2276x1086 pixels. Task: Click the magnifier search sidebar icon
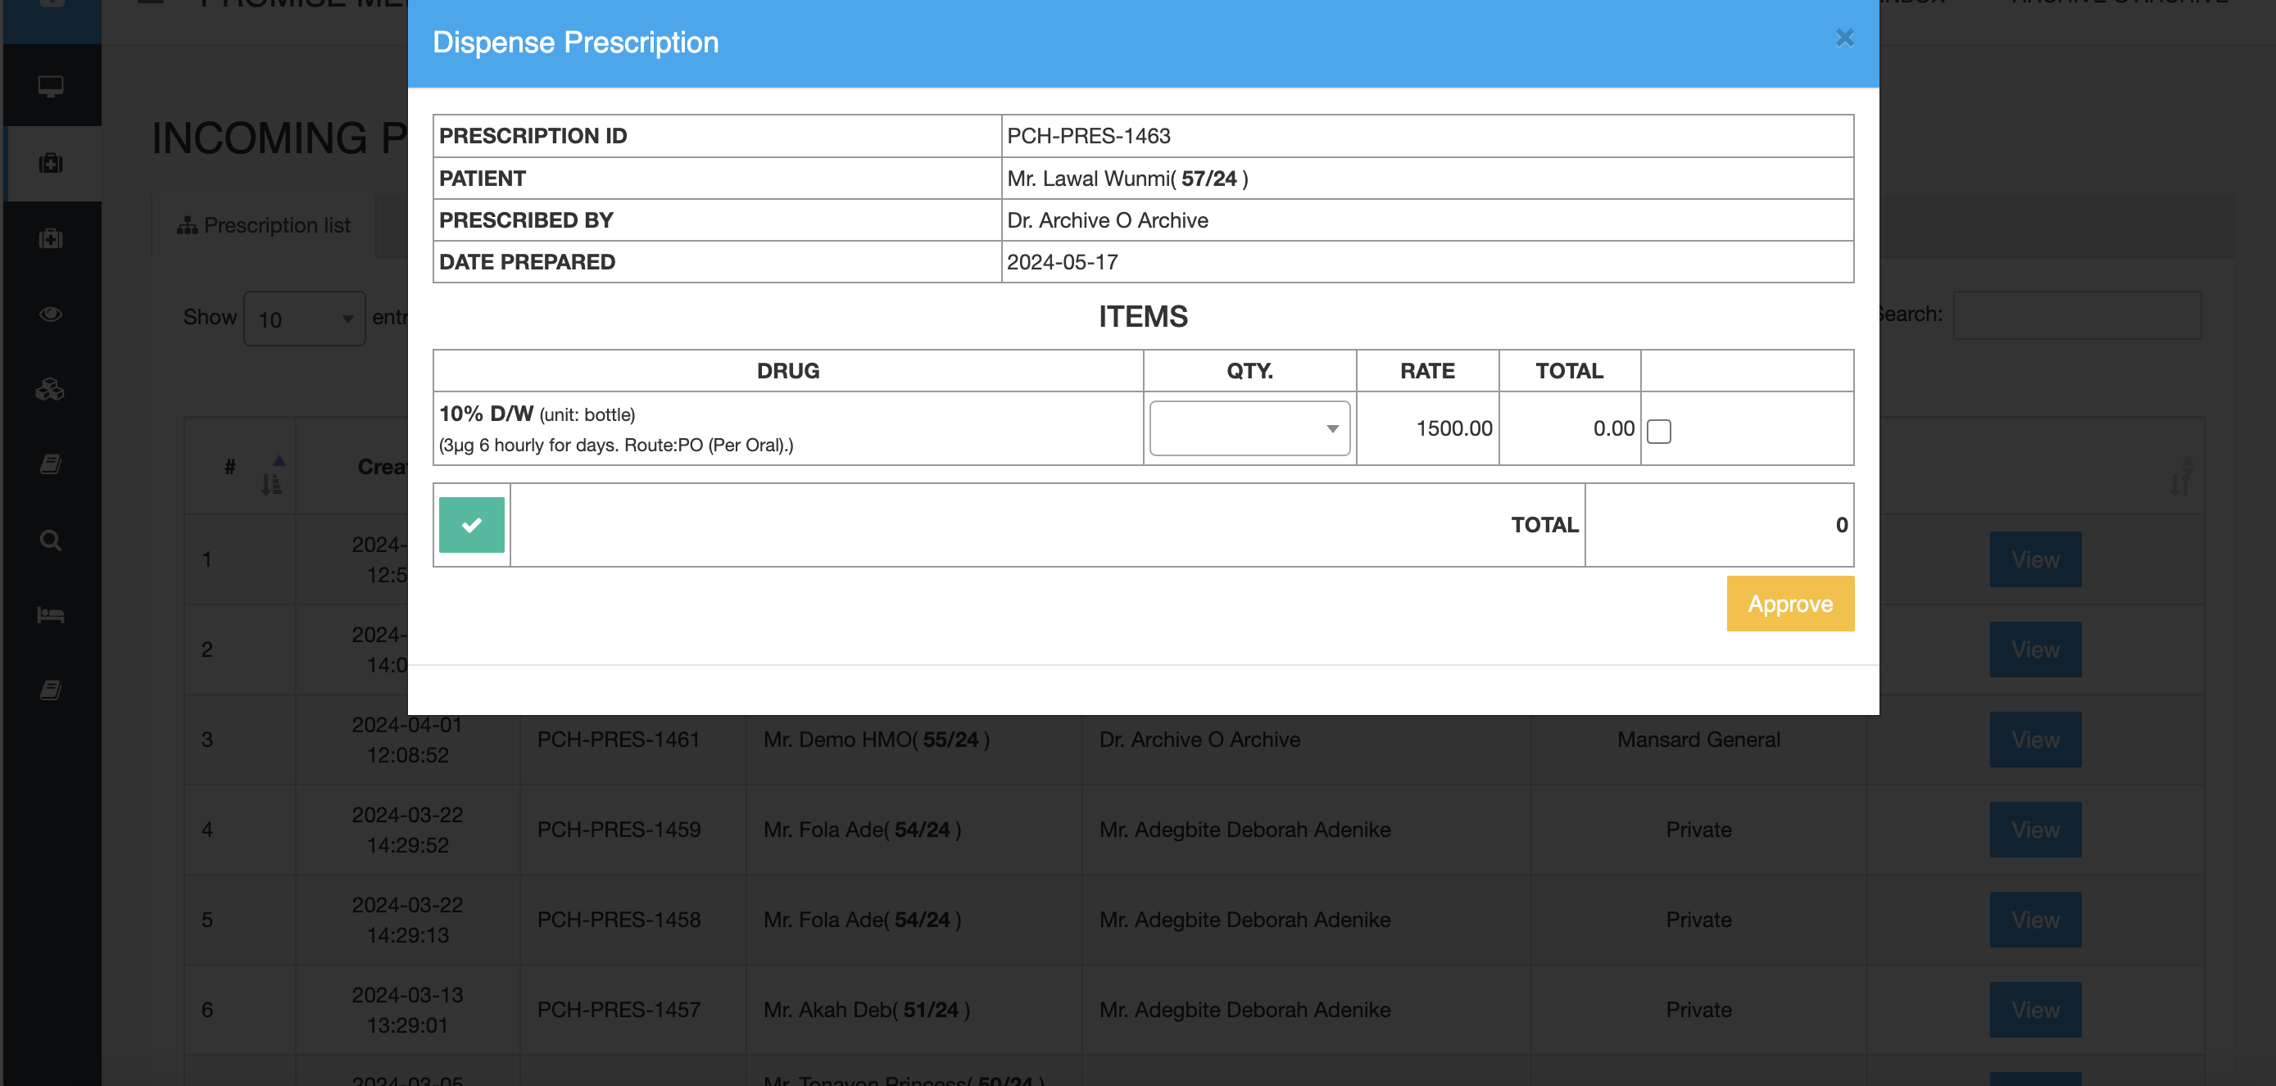50,541
